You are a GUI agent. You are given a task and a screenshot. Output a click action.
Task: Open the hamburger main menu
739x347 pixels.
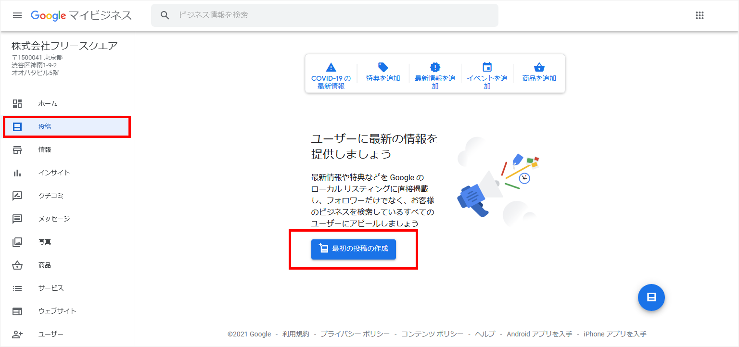pyautogui.click(x=17, y=15)
